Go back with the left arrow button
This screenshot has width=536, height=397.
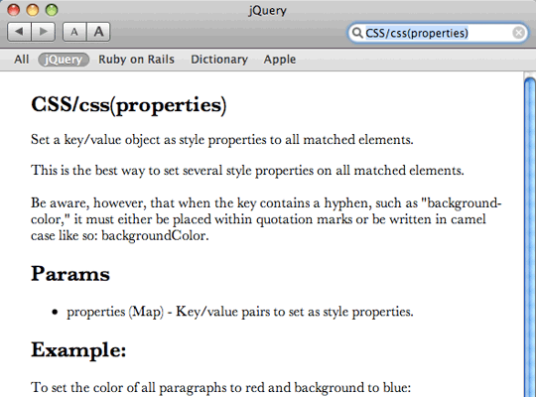pos(19,32)
